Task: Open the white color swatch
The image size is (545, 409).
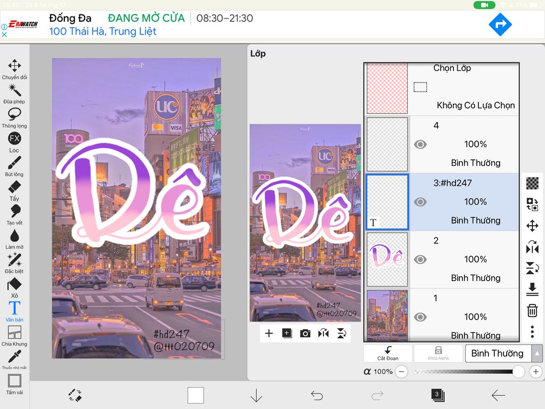Action: pos(196,396)
